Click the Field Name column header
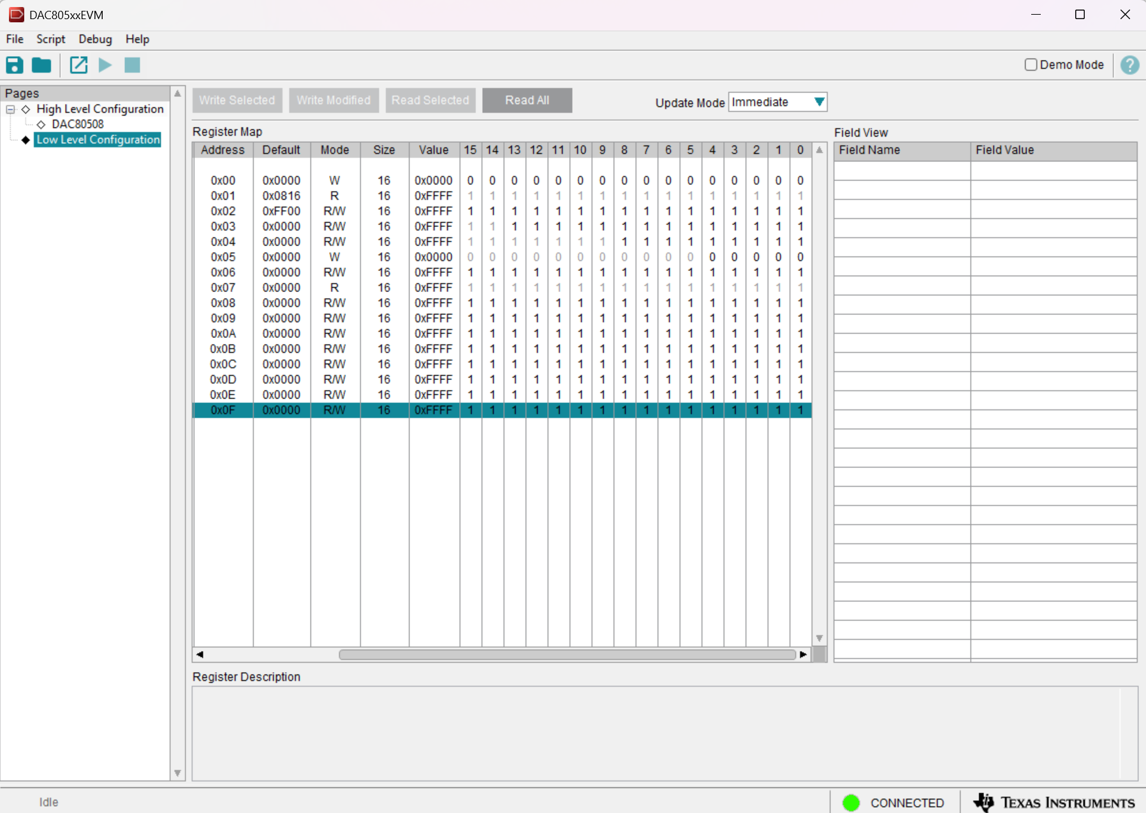Screen dimensions: 1146x813 pyautogui.click(x=902, y=150)
